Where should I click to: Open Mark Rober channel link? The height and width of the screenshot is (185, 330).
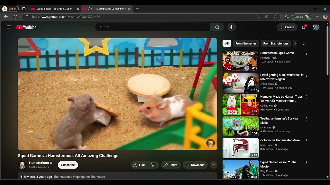(267, 145)
